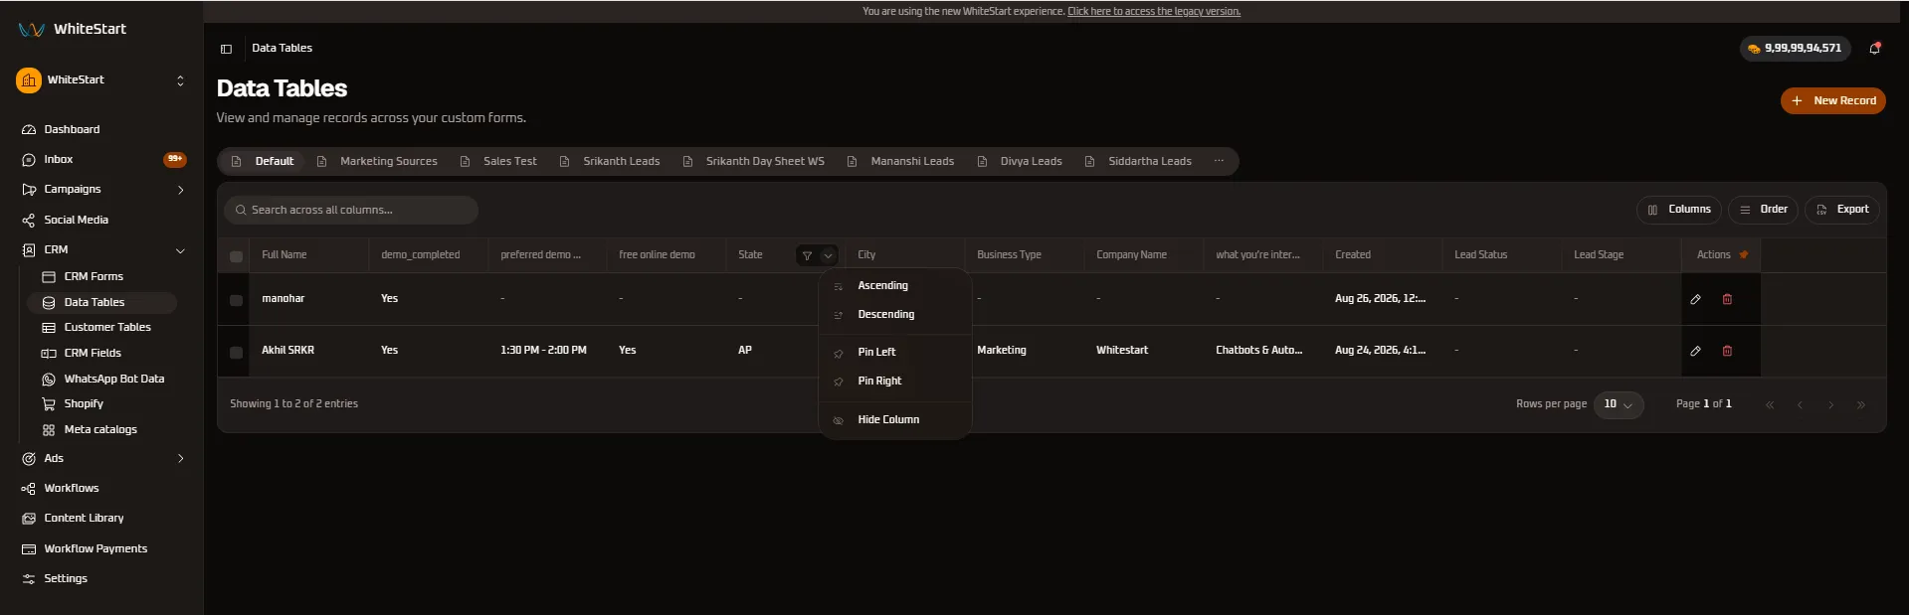
Task: Switch to the Divya Leads tab
Action: pos(1021,161)
